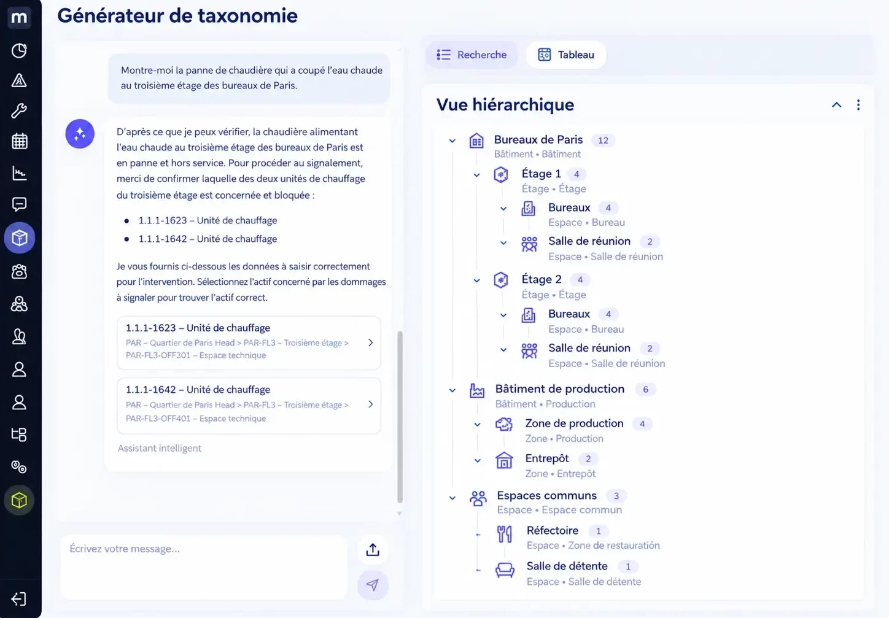The height and width of the screenshot is (618, 889).
Task: Click the Bureaux de Paris count badge 12
Action: 603,141
